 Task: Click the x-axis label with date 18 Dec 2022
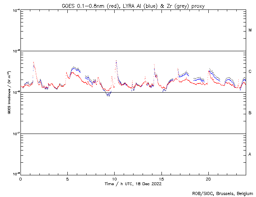pyautogui.click(x=133, y=184)
